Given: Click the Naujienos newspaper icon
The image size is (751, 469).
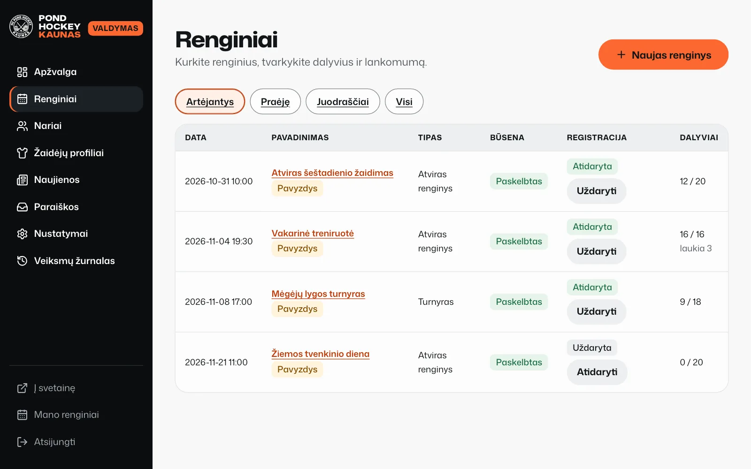Looking at the screenshot, I should pyautogui.click(x=22, y=180).
